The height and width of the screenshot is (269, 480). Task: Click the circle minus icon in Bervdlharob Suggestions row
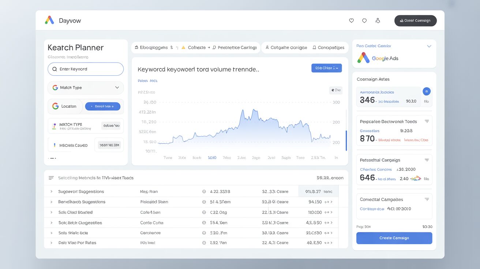[x=204, y=202]
